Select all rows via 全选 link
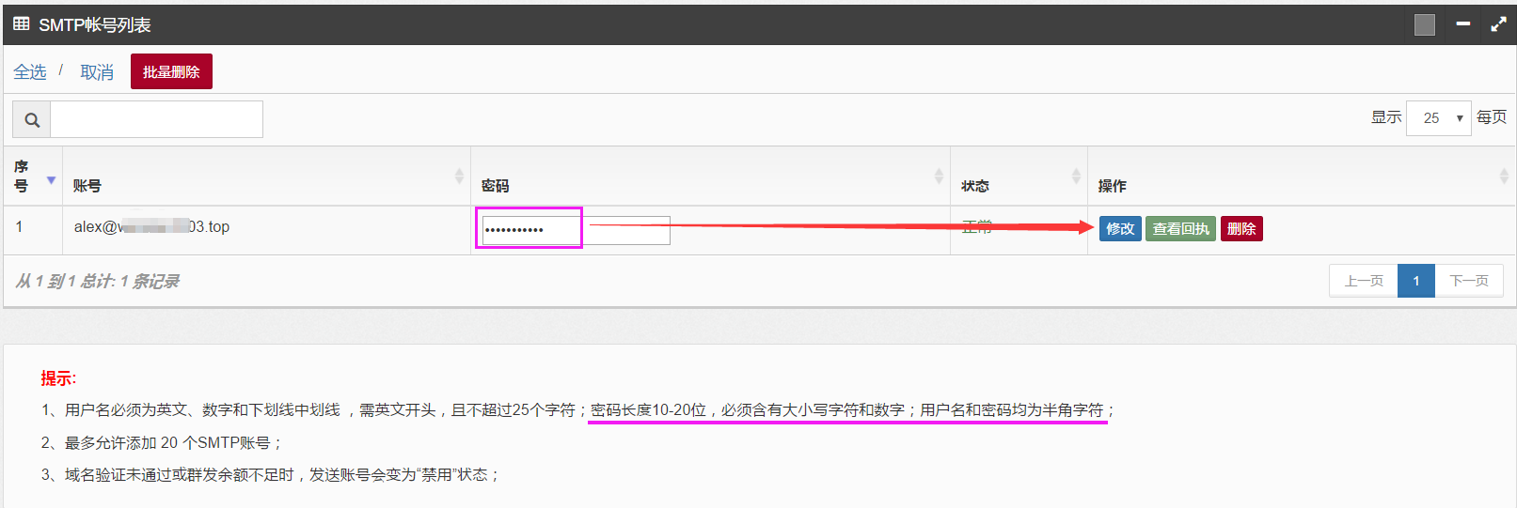1517x508 pixels. tap(30, 72)
